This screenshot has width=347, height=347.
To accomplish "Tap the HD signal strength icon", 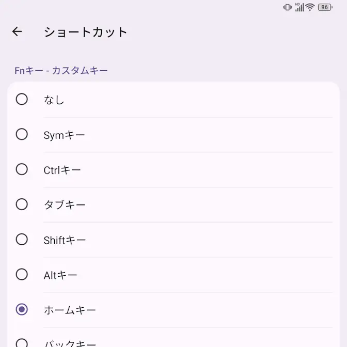I will pyautogui.click(x=299, y=7).
